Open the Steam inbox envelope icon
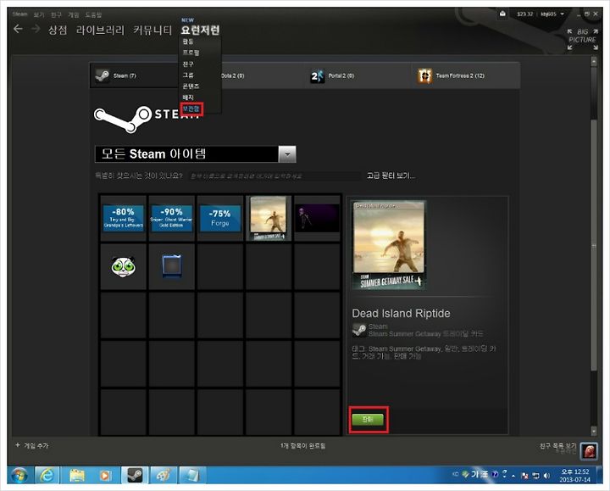The height and width of the screenshot is (491, 610). tap(502, 14)
